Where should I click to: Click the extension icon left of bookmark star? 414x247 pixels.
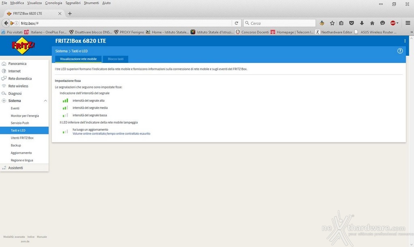coord(322,23)
